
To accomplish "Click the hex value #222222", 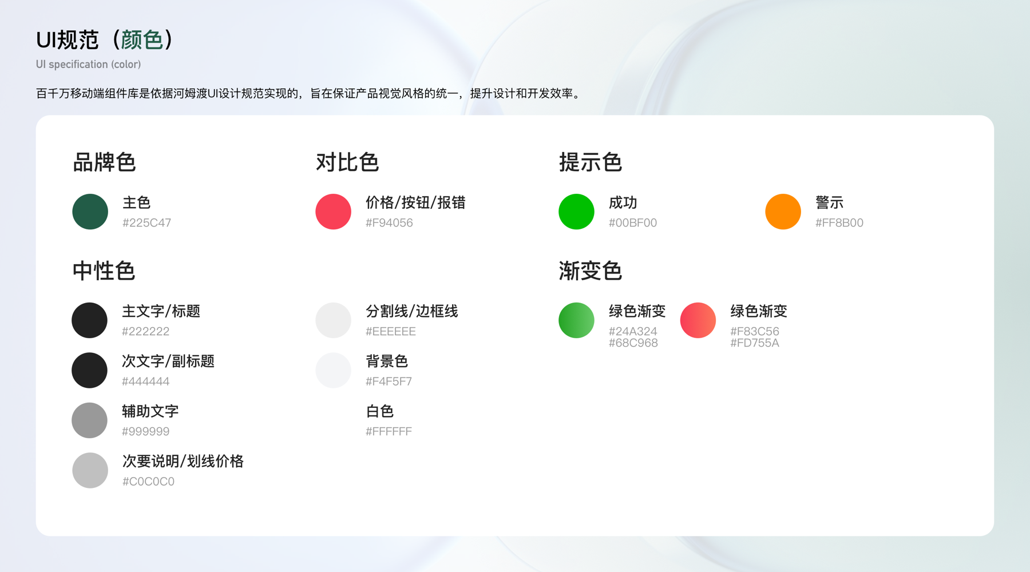I will click(145, 331).
